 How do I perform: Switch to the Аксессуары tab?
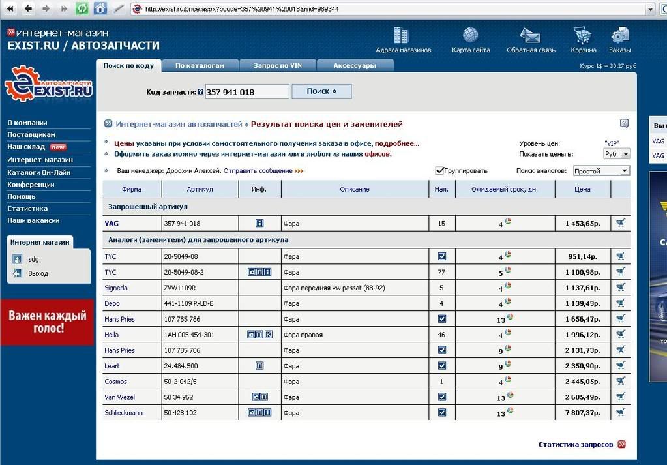click(x=355, y=65)
